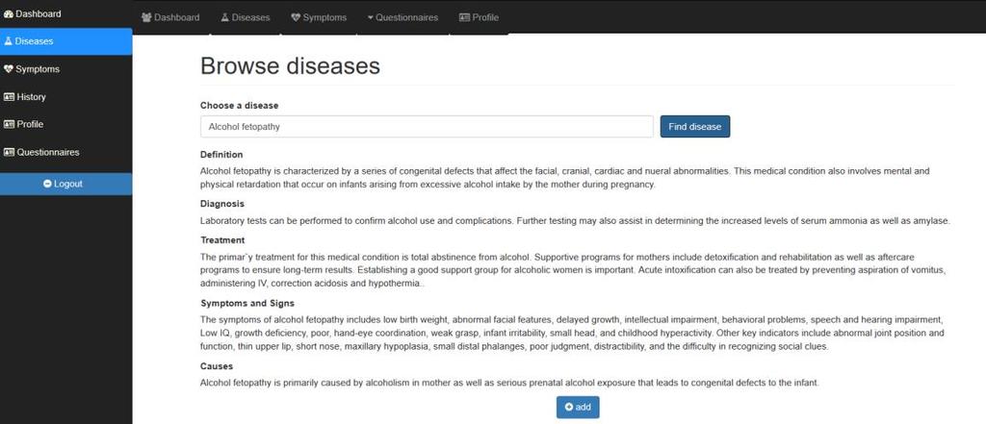Open the Profile tab in top navbar
986x424 pixels.
(480, 17)
